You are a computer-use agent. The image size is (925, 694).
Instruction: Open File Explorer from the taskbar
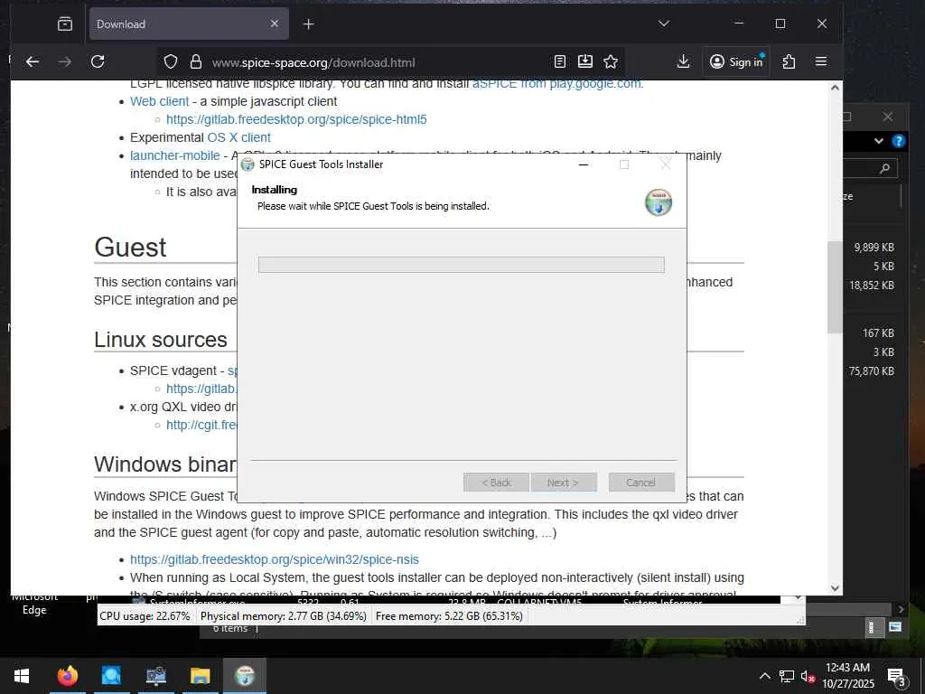point(200,676)
